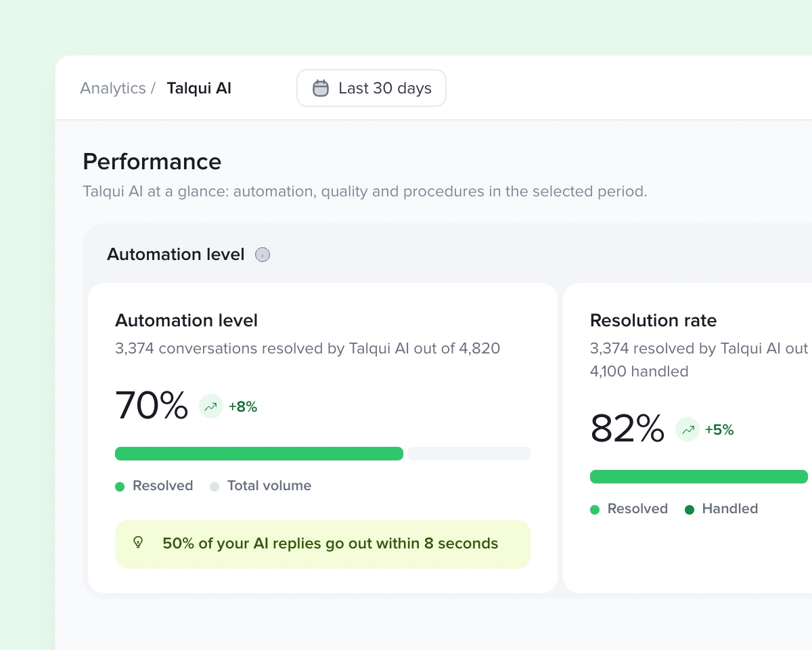Click Resolved legend label under the 70% bar
The width and height of the screenshot is (812, 650).
click(163, 486)
